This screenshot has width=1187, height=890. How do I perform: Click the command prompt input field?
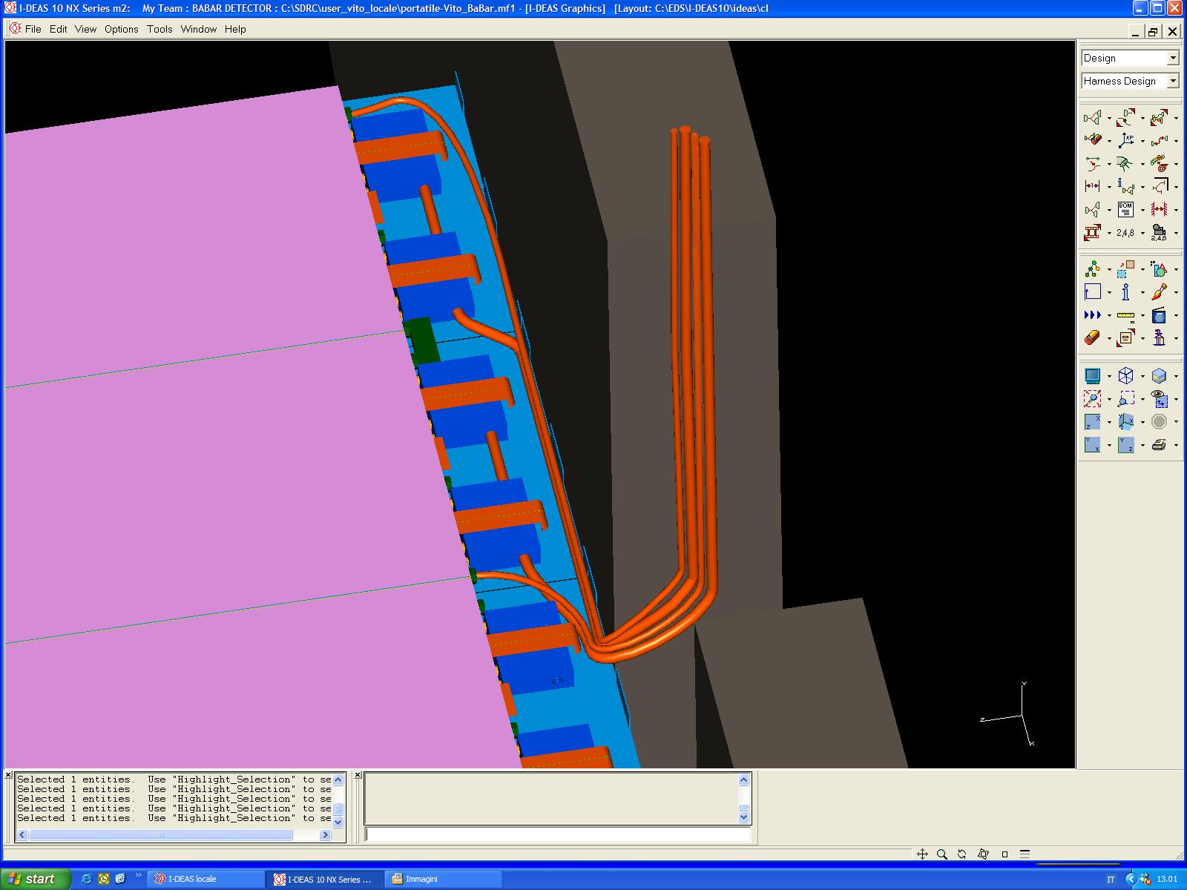click(558, 835)
